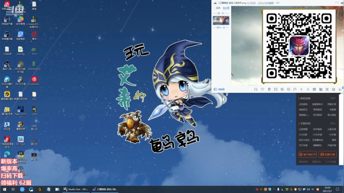344x193 pixels.
Task: Select the 222 folder on desktop
Action: [x=34, y=96]
